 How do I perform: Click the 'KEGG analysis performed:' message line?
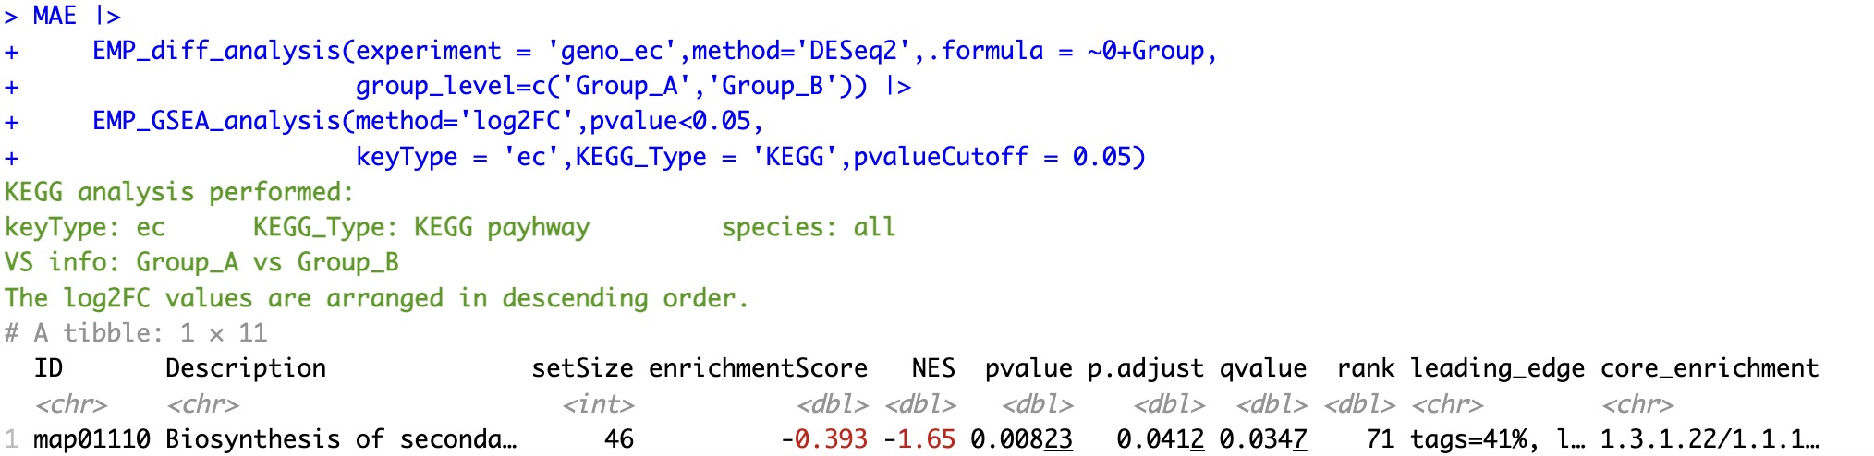coord(179,192)
